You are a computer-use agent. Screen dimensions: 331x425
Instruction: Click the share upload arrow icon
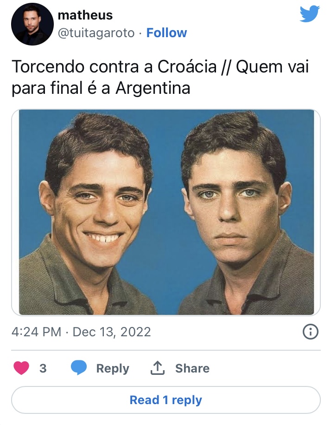pos(158,368)
